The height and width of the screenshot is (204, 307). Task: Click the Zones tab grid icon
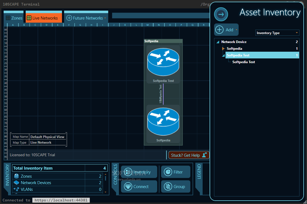click(8, 18)
